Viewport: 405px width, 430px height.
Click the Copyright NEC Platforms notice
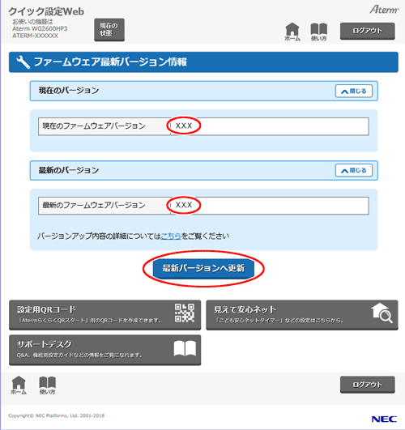pos(56,415)
